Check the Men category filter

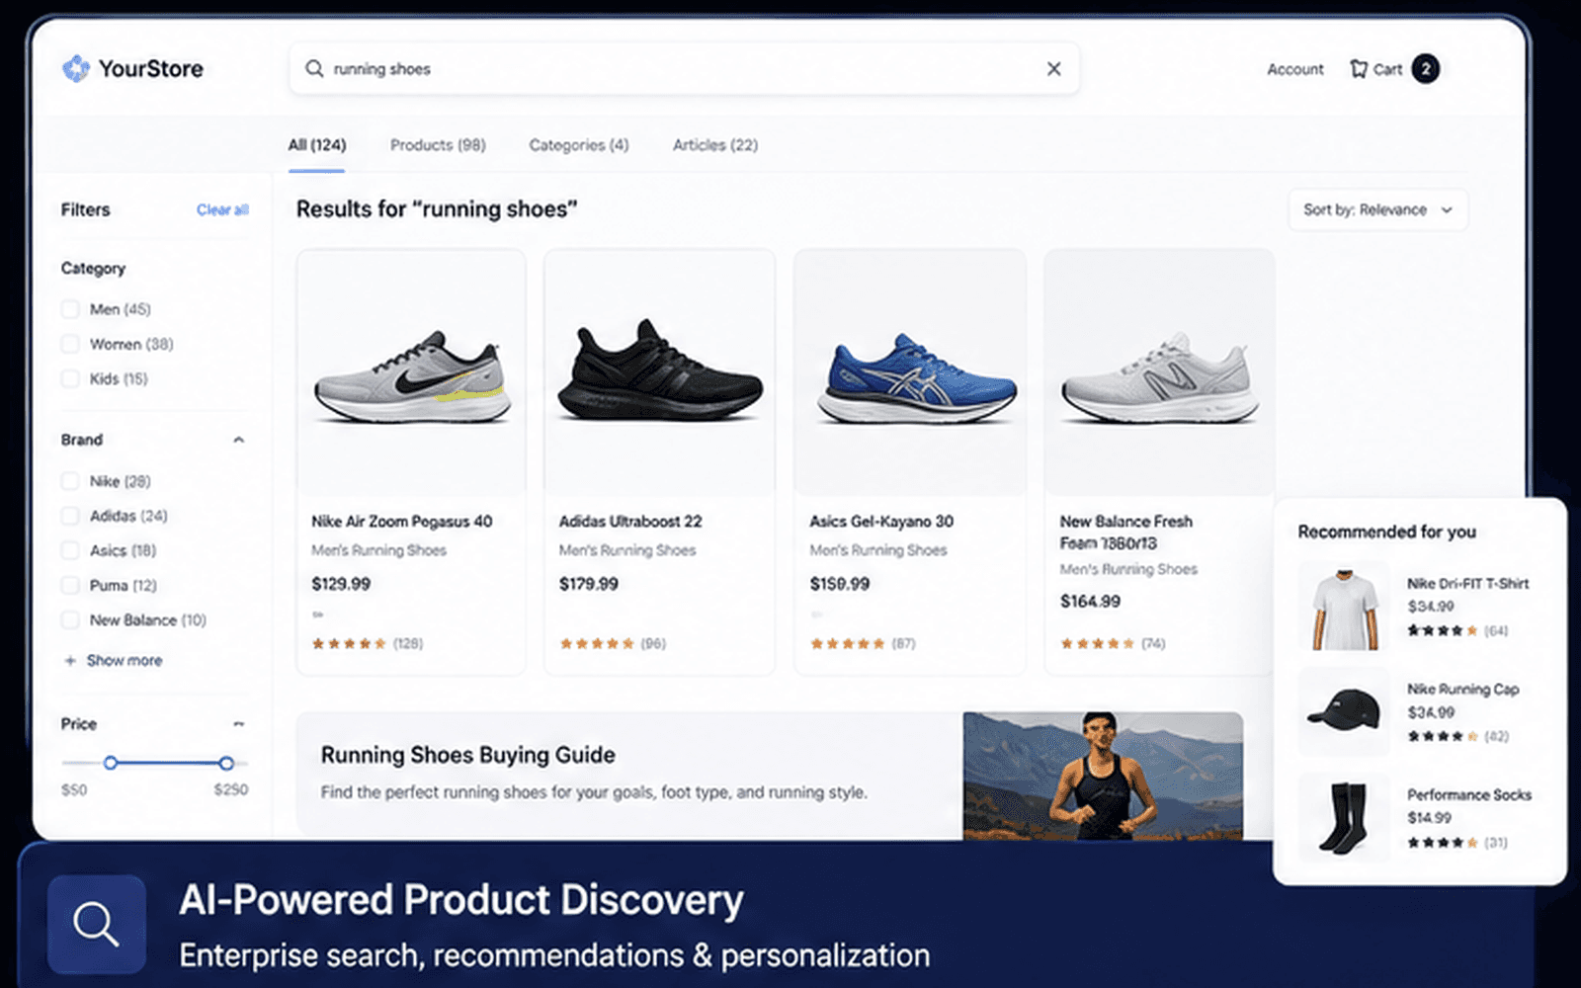70,309
